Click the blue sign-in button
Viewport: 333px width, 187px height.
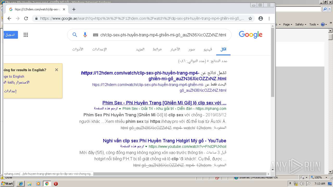(11, 35)
